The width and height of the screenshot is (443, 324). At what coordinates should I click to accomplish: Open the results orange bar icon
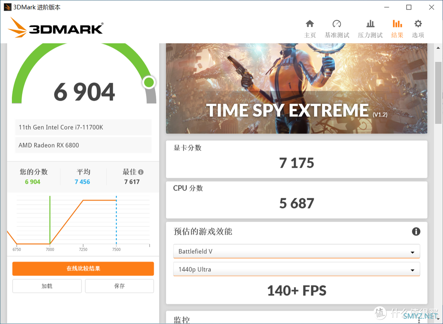tap(397, 24)
